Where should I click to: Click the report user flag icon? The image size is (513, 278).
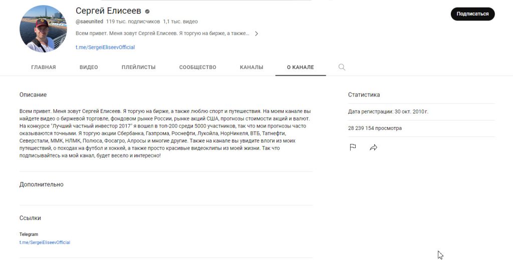(353, 147)
